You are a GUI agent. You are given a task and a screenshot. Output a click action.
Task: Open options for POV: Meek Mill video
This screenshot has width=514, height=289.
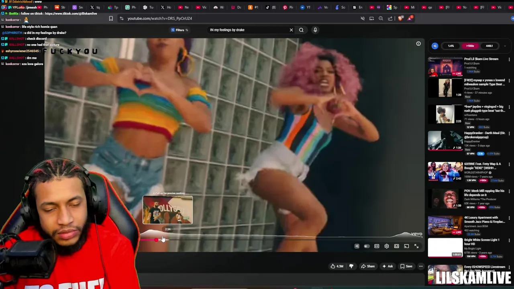(509, 191)
